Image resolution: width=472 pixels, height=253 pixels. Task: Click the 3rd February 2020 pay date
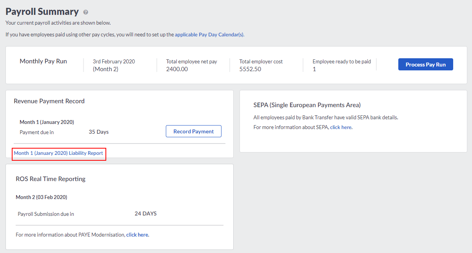pyautogui.click(x=114, y=61)
